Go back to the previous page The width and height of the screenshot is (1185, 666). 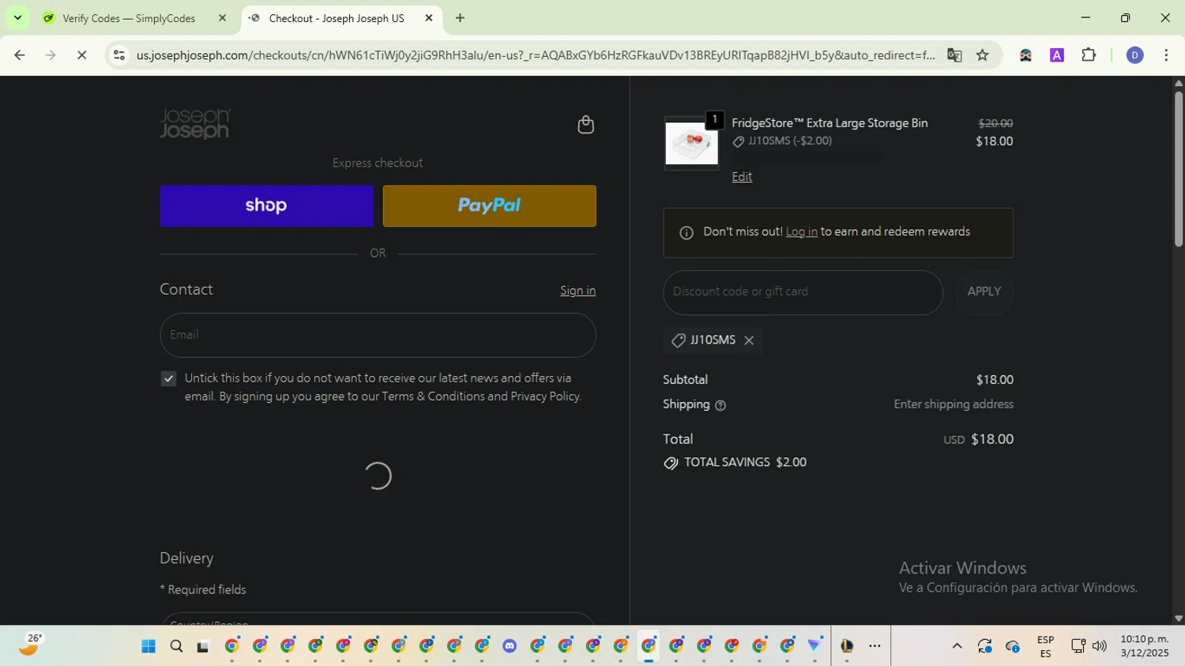[x=20, y=55]
